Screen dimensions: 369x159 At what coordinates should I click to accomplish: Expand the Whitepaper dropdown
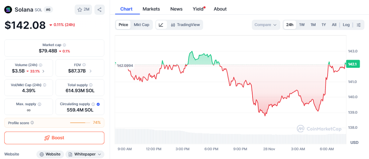85,154
